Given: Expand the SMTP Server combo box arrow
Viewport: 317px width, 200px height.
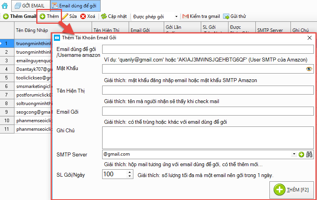Looking at the screenshot, I should pos(294,154).
